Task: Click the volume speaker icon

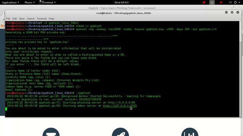Action: pyautogui.click(x=230, y=3)
